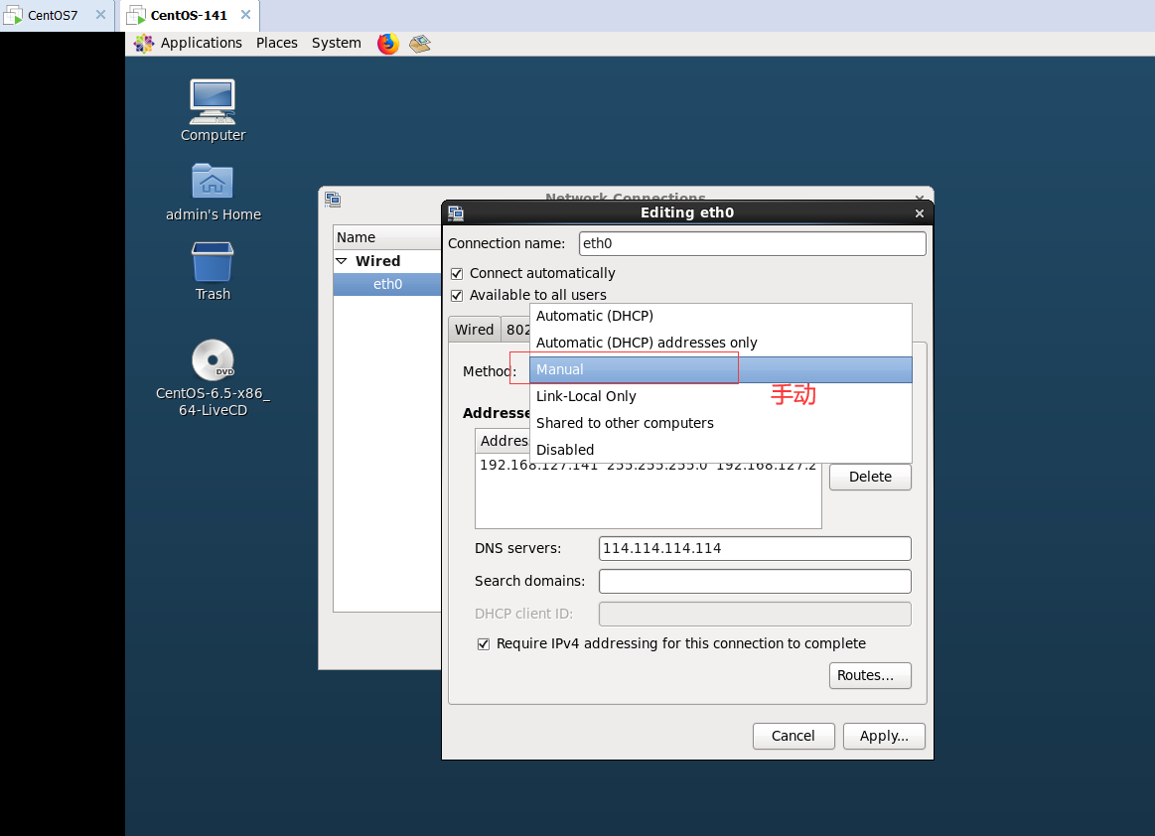The height and width of the screenshot is (836, 1155).
Task: Click the Applications menu logo icon
Action: pos(144,44)
